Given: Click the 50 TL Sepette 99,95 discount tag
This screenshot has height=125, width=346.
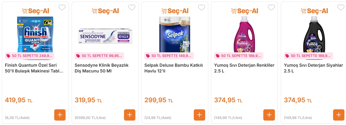Looking at the screenshot, I should tap(99, 56).
